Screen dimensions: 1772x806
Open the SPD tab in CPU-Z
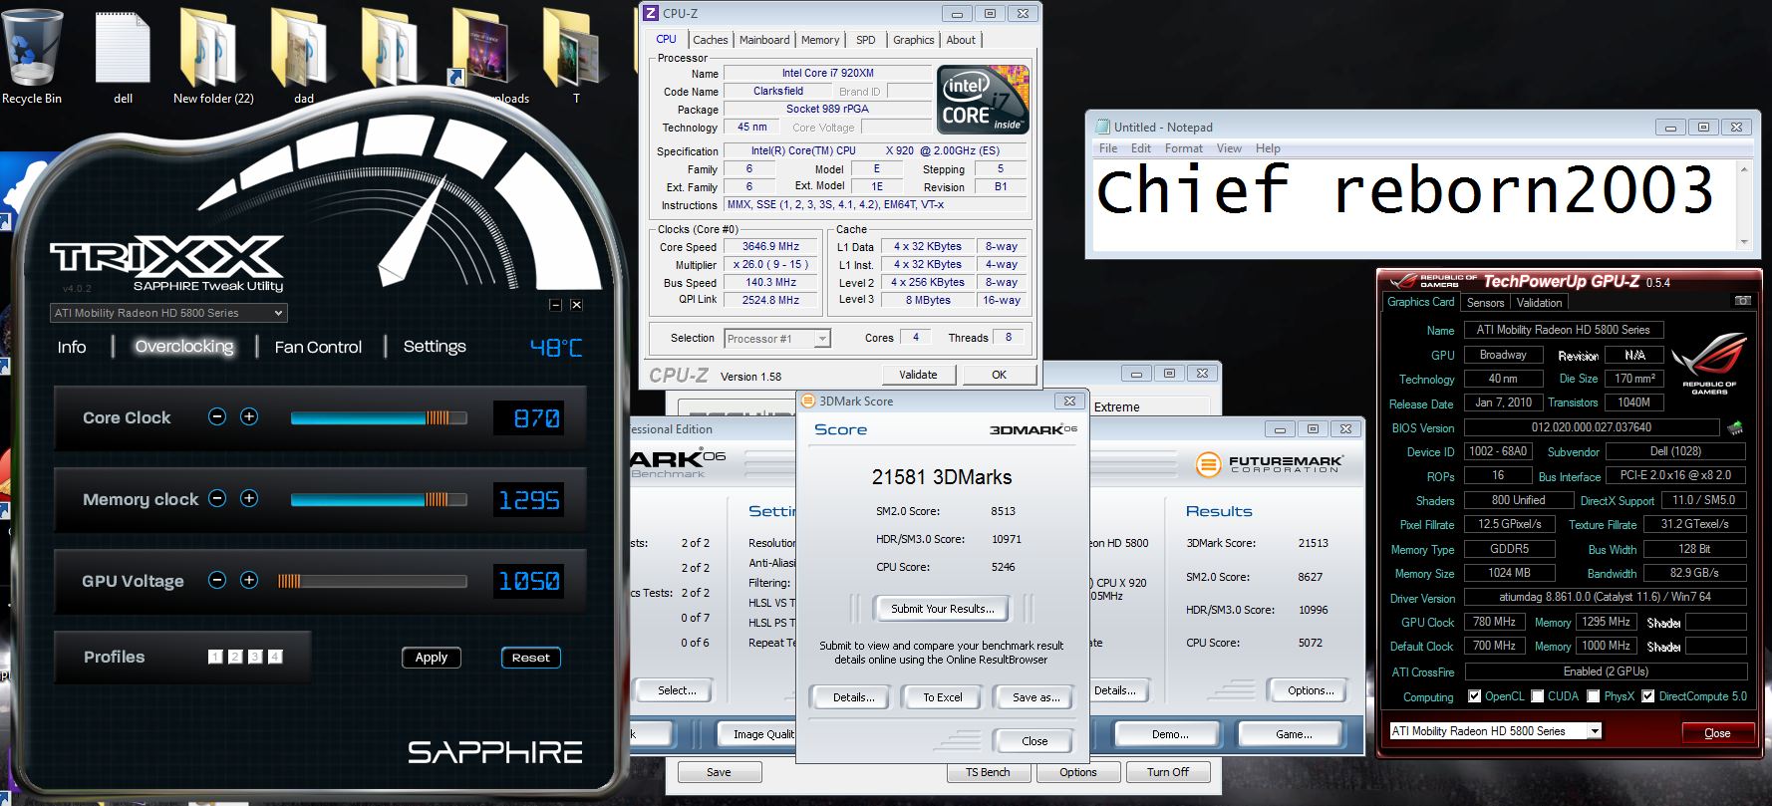pos(866,40)
